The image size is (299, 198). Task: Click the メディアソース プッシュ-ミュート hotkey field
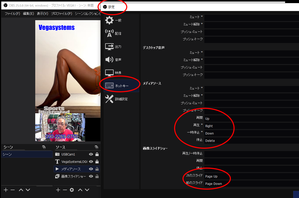[252, 104]
